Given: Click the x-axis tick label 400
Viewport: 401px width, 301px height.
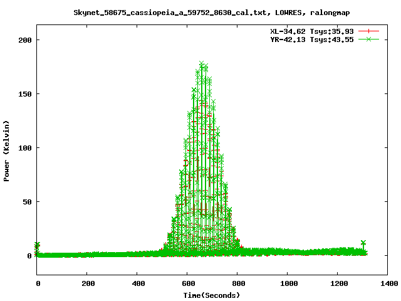Looking at the screenshot, I should 138,283.
